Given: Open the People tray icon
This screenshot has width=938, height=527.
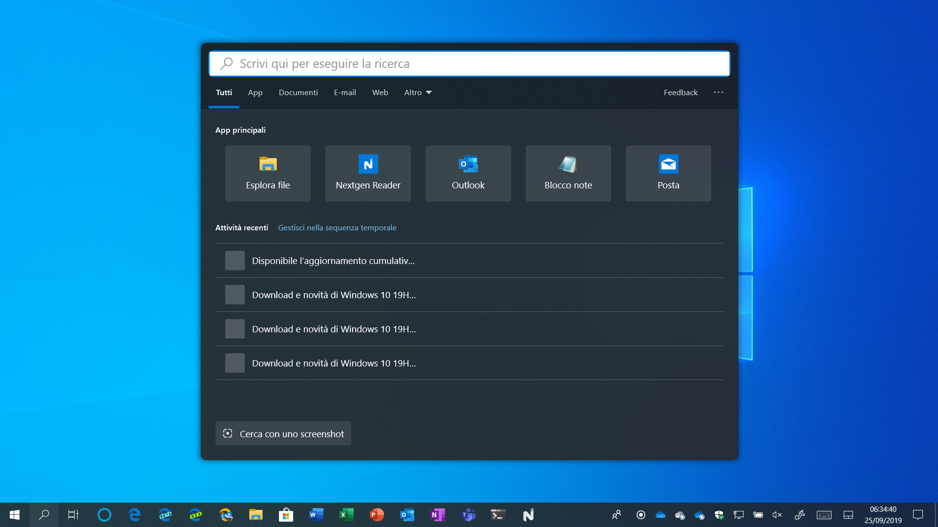Looking at the screenshot, I should pos(617,515).
